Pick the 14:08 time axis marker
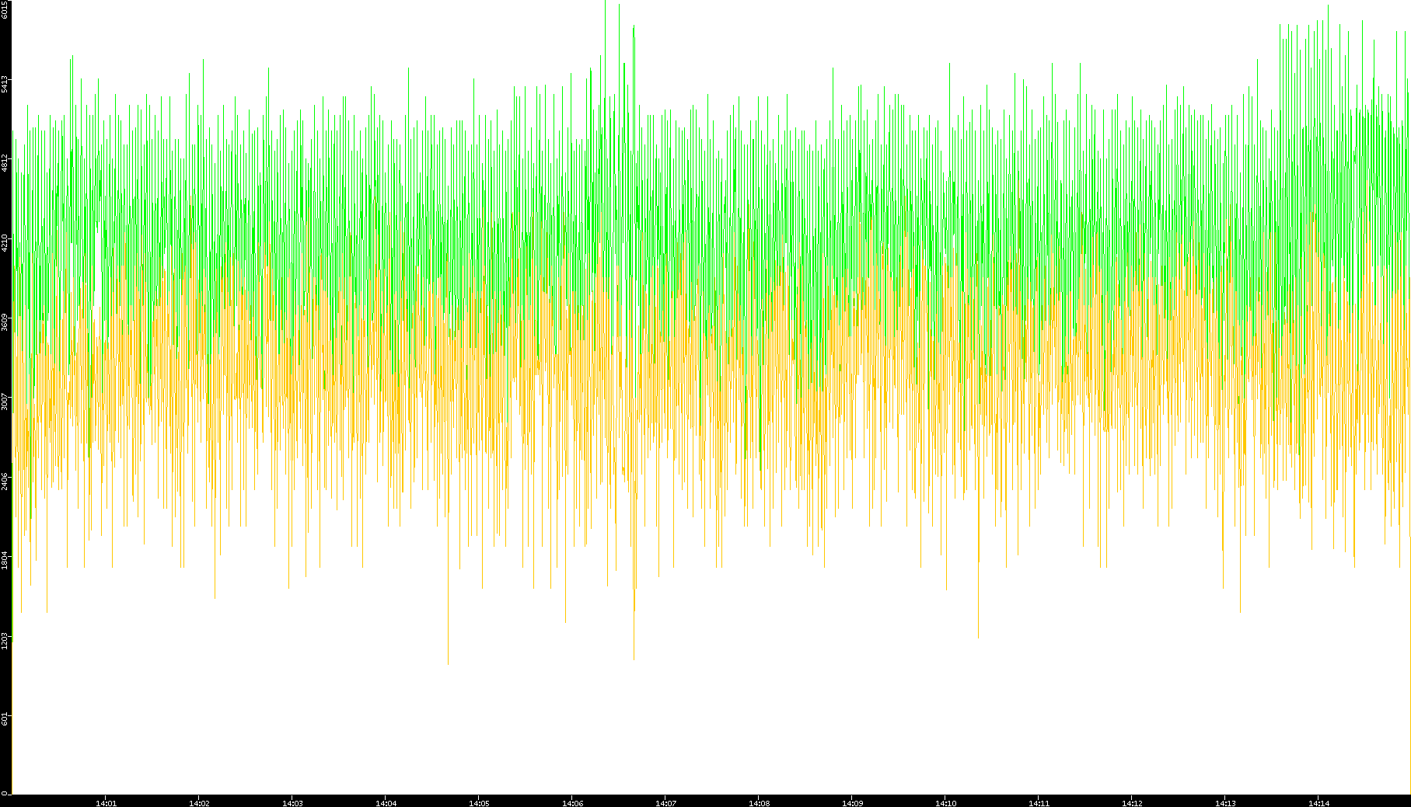Screen dimensions: 1411x807 point(759,803)
